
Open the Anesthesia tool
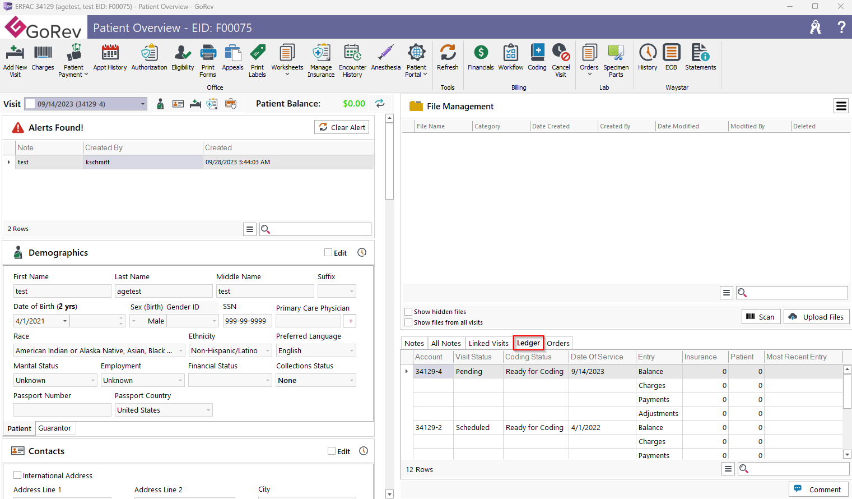386,58
